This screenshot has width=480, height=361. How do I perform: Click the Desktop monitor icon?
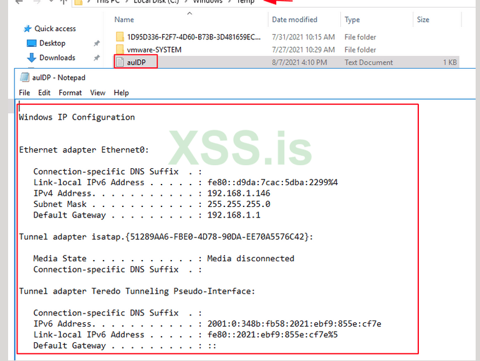tap(32, 43)
